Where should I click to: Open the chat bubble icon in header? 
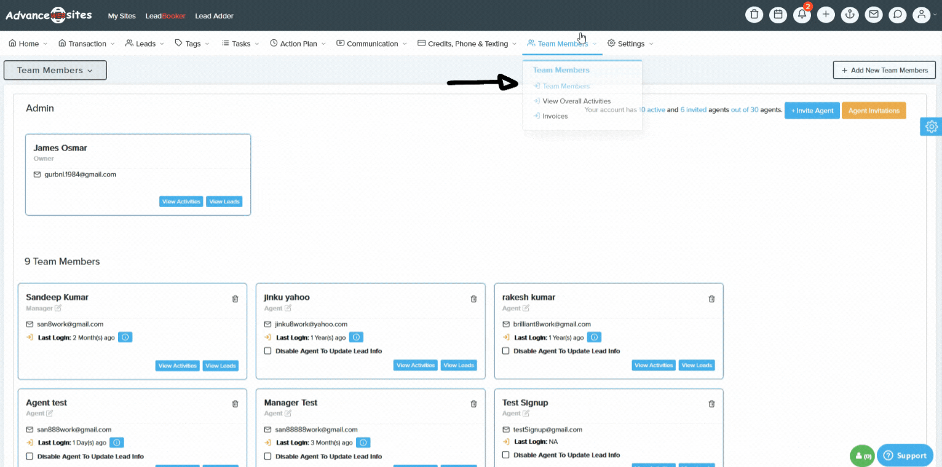(x=897, y=15)
